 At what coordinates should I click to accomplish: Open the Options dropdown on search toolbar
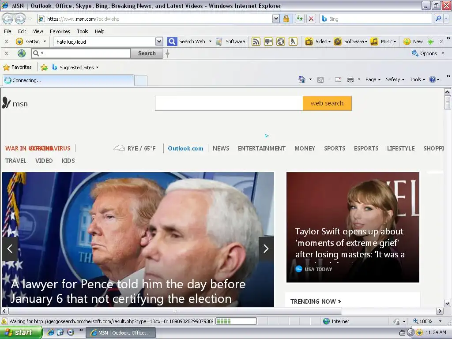pyautogui.click(x=443, y=53)
